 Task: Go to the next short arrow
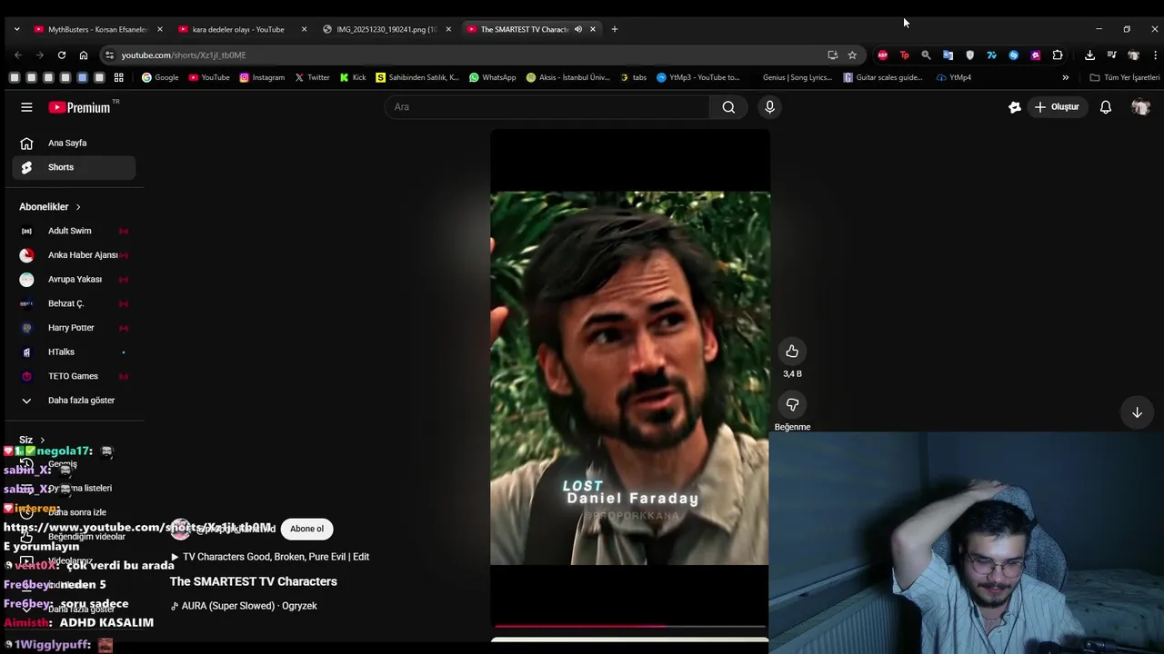click(x=1137, y=412)
